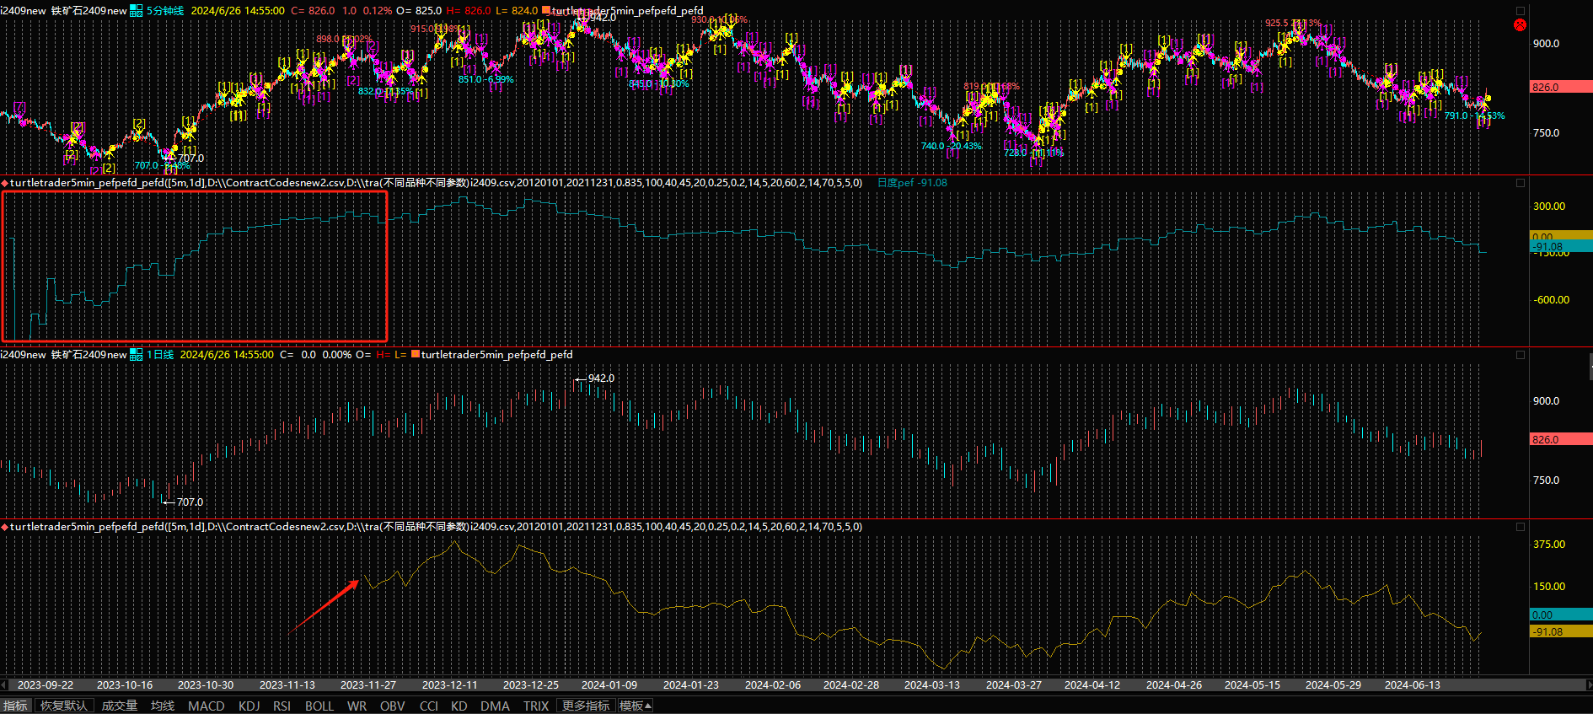Switch indicator to BOLL
The width and height of the screenshot is (1593, 714).
tap(319, 706)
